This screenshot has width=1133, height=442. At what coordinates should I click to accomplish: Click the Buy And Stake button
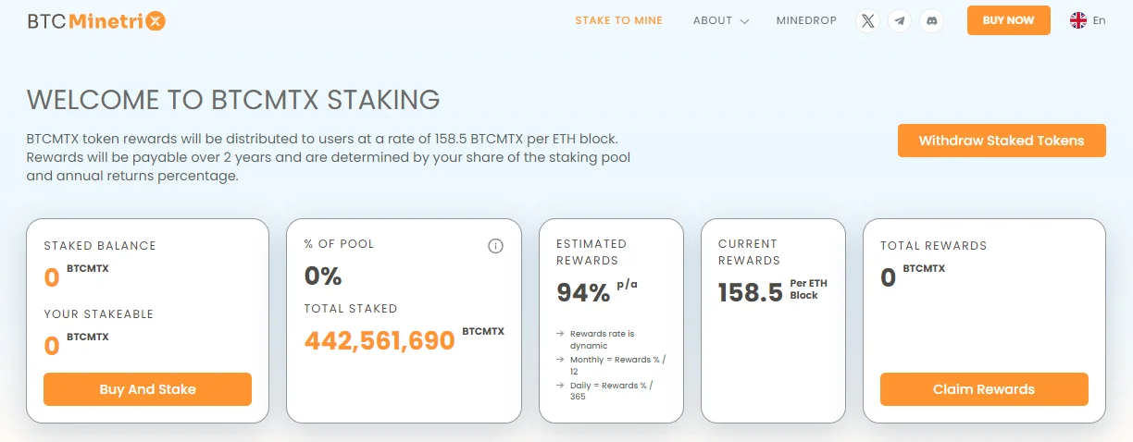(147, 389)
